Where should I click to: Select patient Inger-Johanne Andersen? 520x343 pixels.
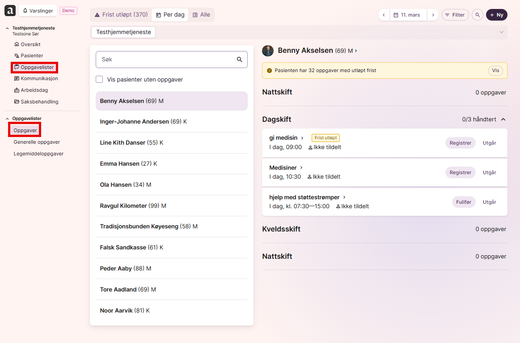171,121
